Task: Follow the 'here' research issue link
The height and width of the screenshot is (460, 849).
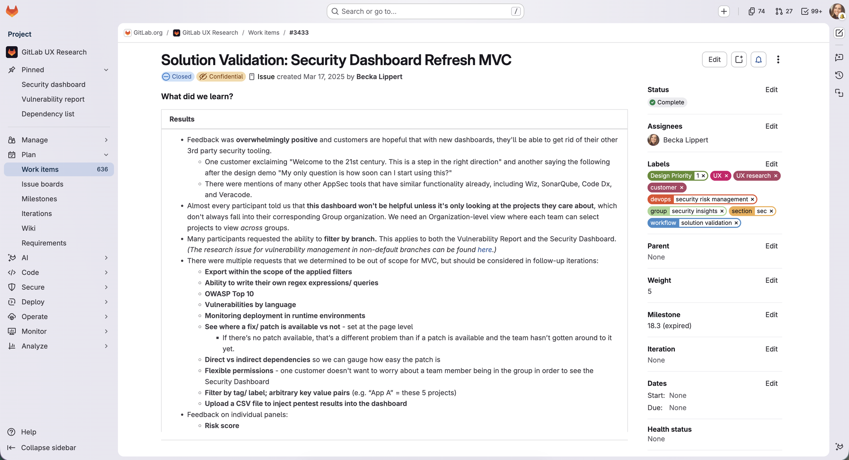Action: (x=485, y=250)
